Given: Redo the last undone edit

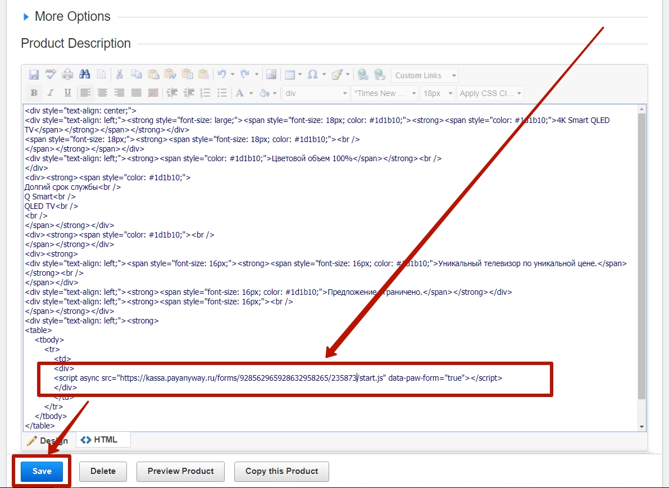Looking at the screenshot, I should click(245, 75).
